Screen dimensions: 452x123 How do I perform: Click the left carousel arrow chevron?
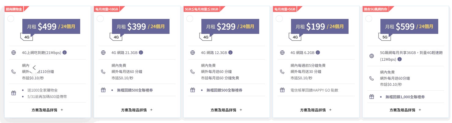[x=34, y=68]
